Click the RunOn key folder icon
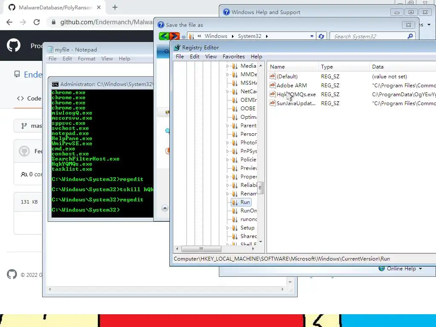The width and height of the screenshot is (436, 327). pos(235,211)
